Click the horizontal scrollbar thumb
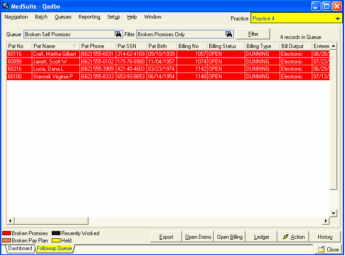This screenshot has height=256, width=345. tap(51, 221)
